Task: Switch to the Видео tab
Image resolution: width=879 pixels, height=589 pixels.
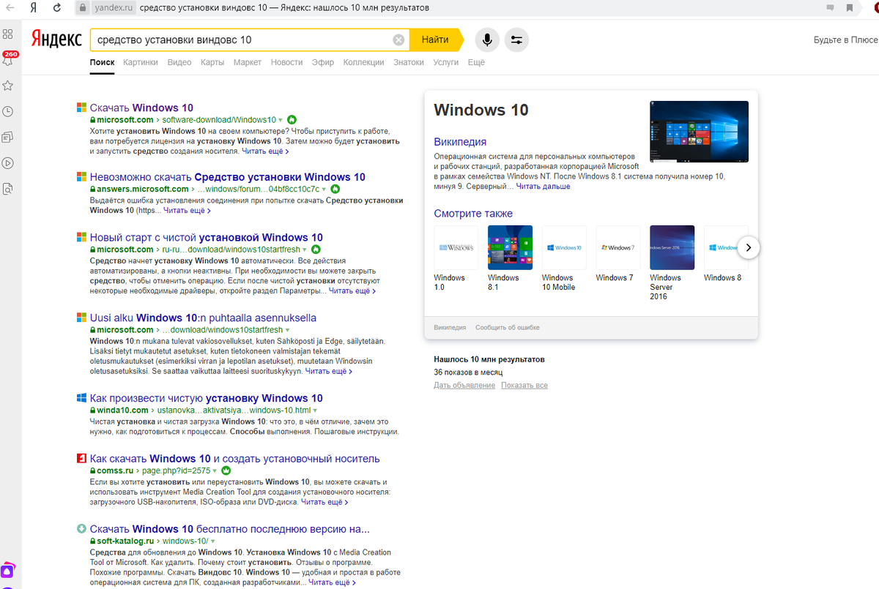Action: pos(179,63)
